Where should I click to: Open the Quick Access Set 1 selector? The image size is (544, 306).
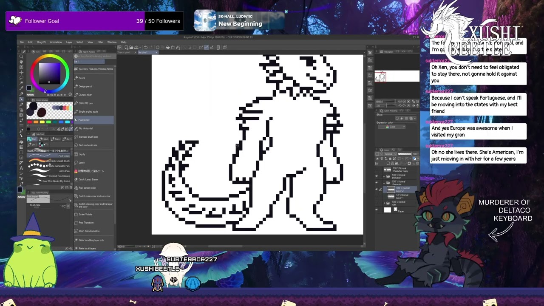[x=89, y=62]
